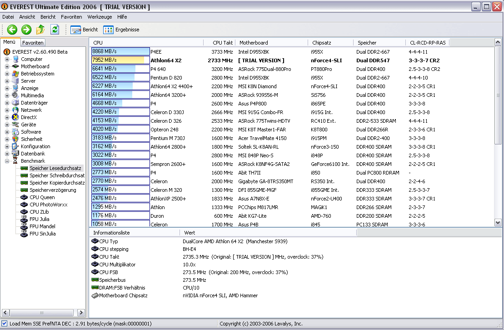Open the Datei menu
Viewport: 504px width, 330px height.
tap(8, 17)
